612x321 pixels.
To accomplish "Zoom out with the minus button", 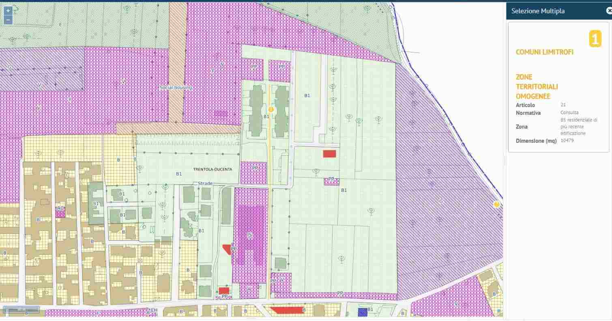I will (x=8, y=19).
